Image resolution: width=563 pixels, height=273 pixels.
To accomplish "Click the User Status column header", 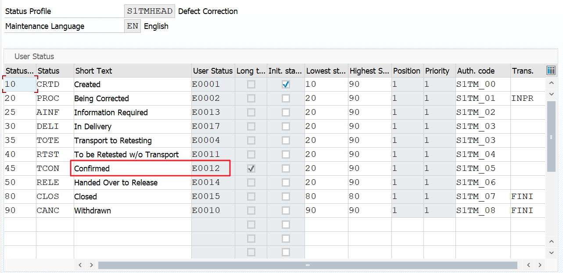I will tap(213, 71).
